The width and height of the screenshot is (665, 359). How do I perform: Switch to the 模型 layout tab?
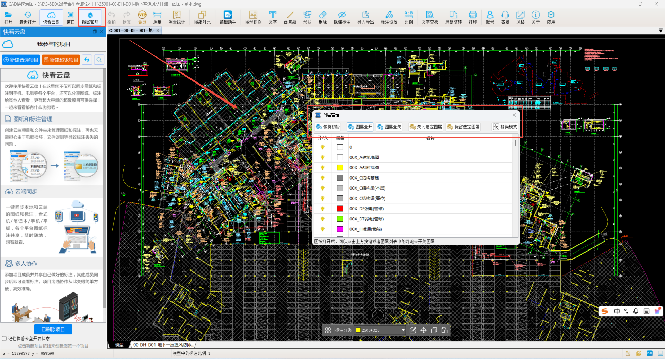119,345
